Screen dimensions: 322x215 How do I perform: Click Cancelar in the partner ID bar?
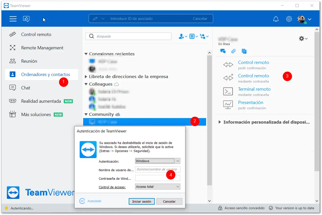200,19
